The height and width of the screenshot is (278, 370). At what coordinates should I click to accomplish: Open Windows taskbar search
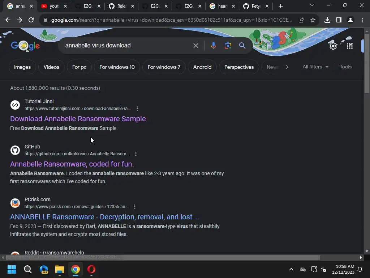coord(27,269)
